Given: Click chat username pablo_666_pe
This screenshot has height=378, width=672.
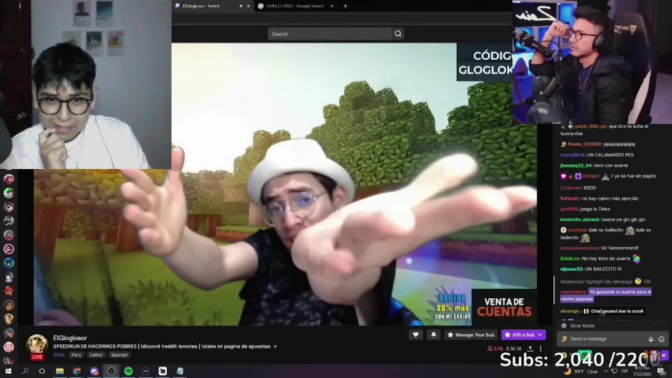Looking at the screenshot, I should point(590,126).
